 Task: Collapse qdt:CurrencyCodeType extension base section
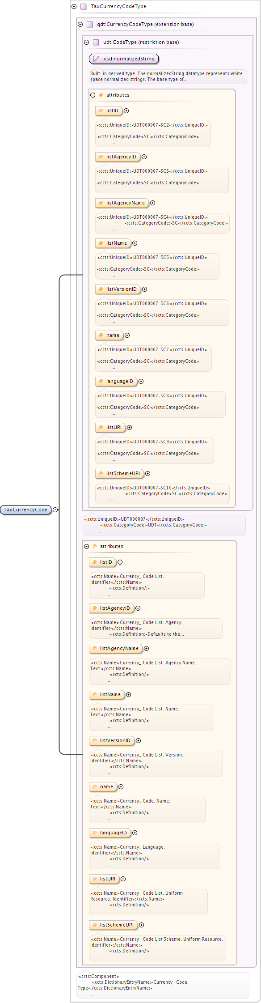coord(80,25)
